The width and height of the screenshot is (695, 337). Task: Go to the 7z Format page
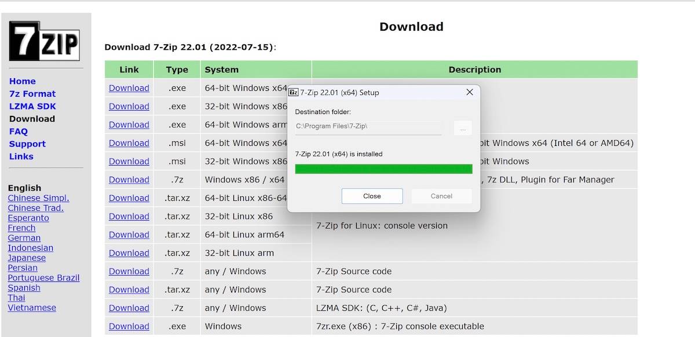click(x=32, y=94)
